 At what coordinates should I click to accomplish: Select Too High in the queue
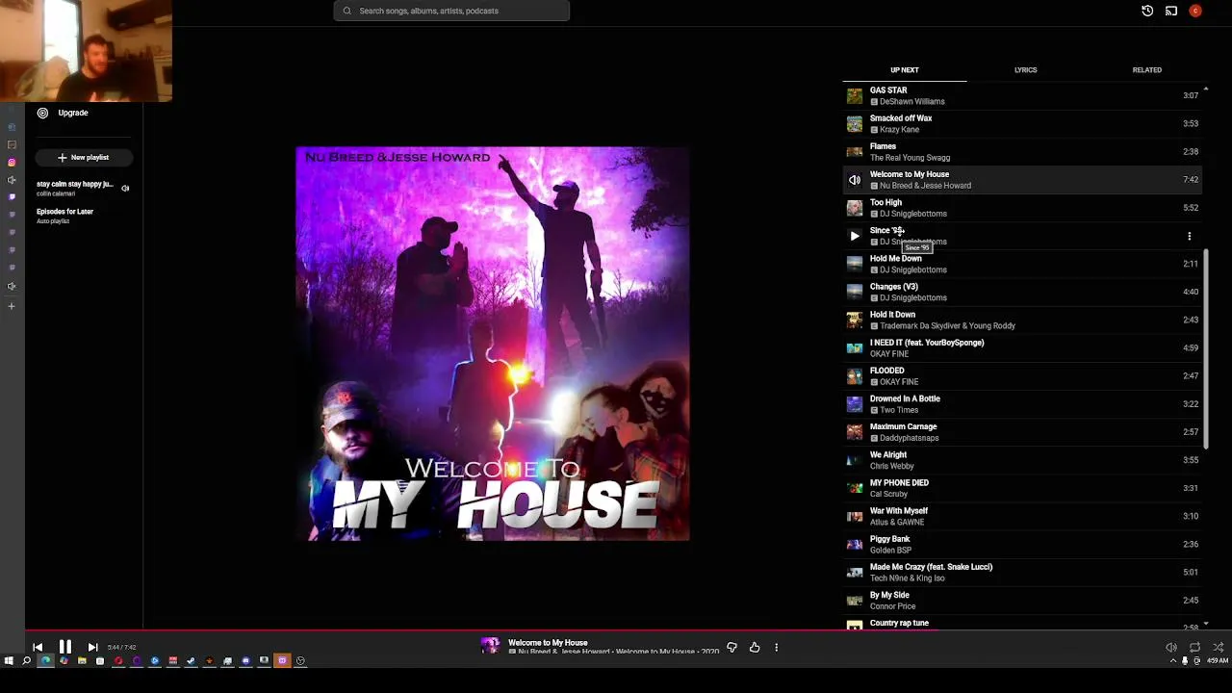coord(1022,208)
